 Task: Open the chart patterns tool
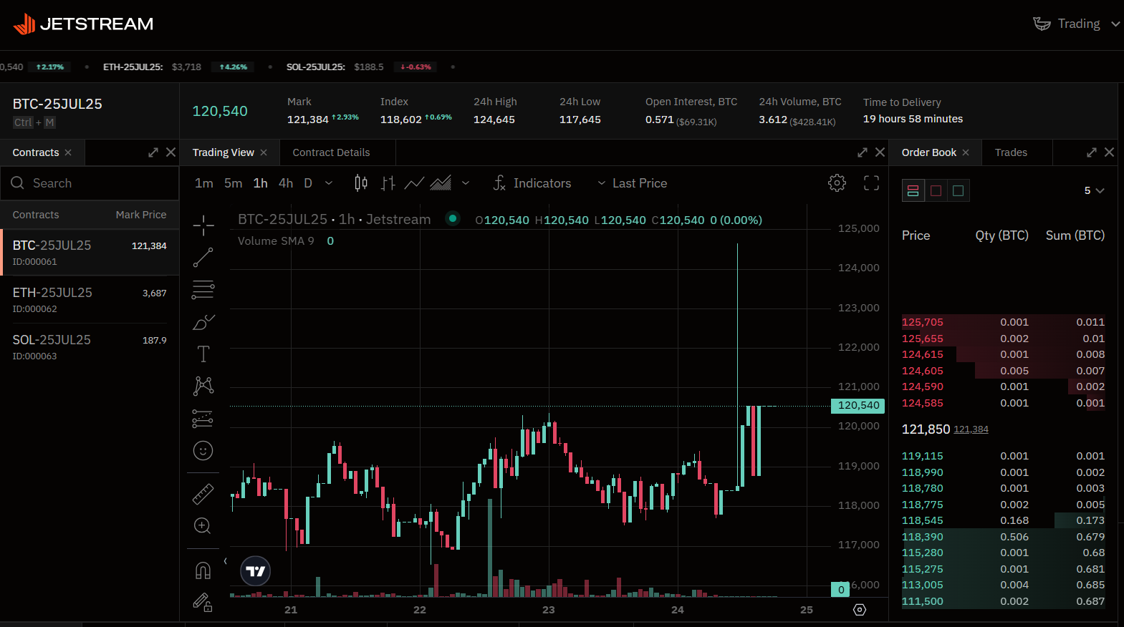(203, 387)
